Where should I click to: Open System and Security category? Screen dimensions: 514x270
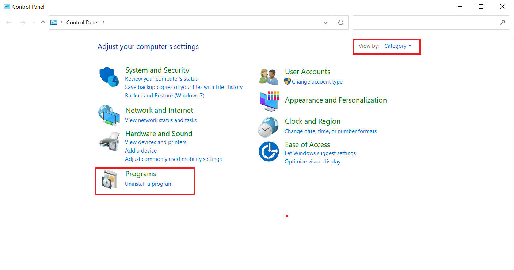click(157, 70)
